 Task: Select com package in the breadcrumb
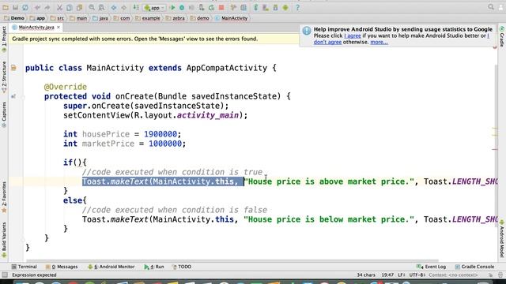[x=122, y=18]
